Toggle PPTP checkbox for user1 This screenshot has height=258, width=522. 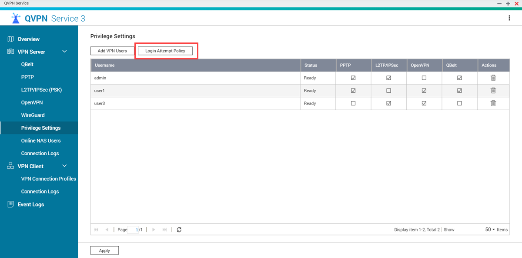pos(353,91)
